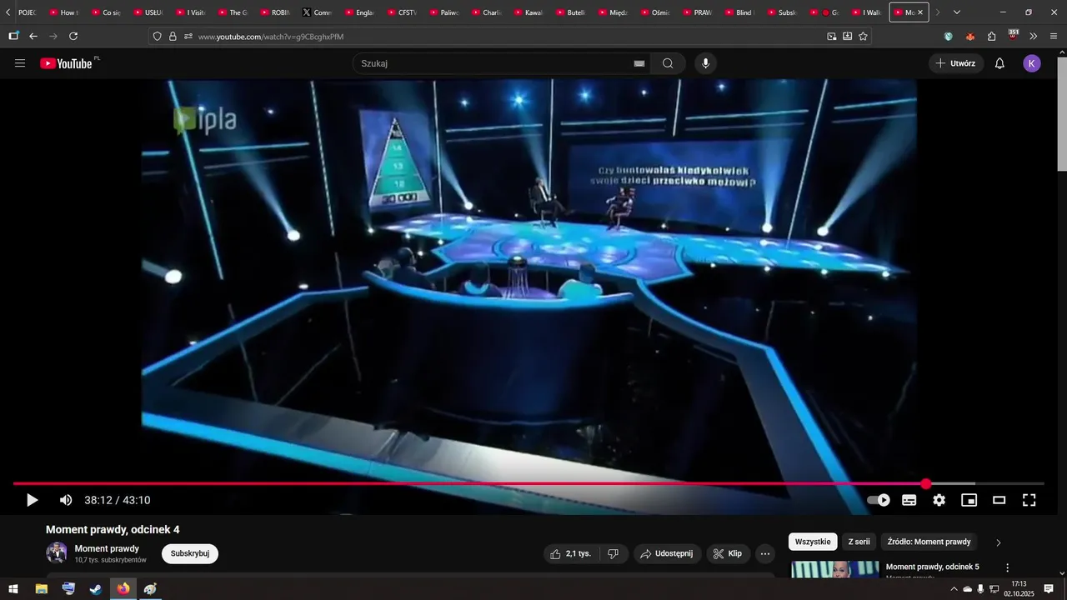Open the Windows Start menu
The image size is (1067, 600).
point(13,589)
